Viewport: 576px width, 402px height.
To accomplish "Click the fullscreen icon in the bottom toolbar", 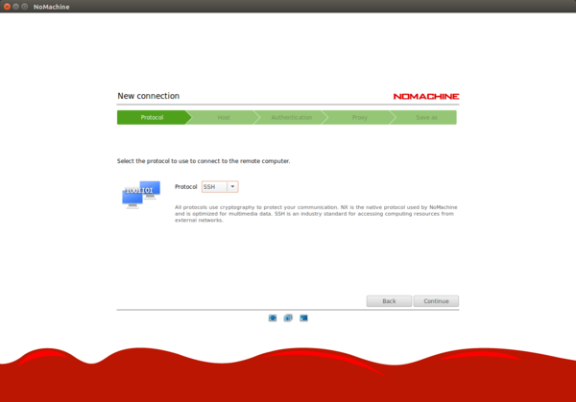I will pyautogui.click(x=273, y=318).
